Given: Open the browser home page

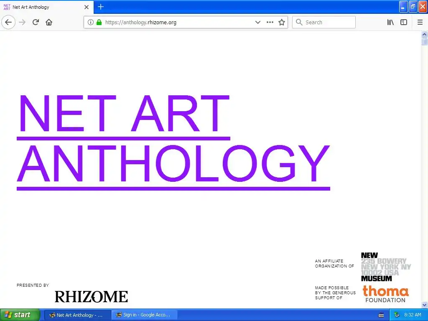Looking at the screenshot, I should coord(49,22).
